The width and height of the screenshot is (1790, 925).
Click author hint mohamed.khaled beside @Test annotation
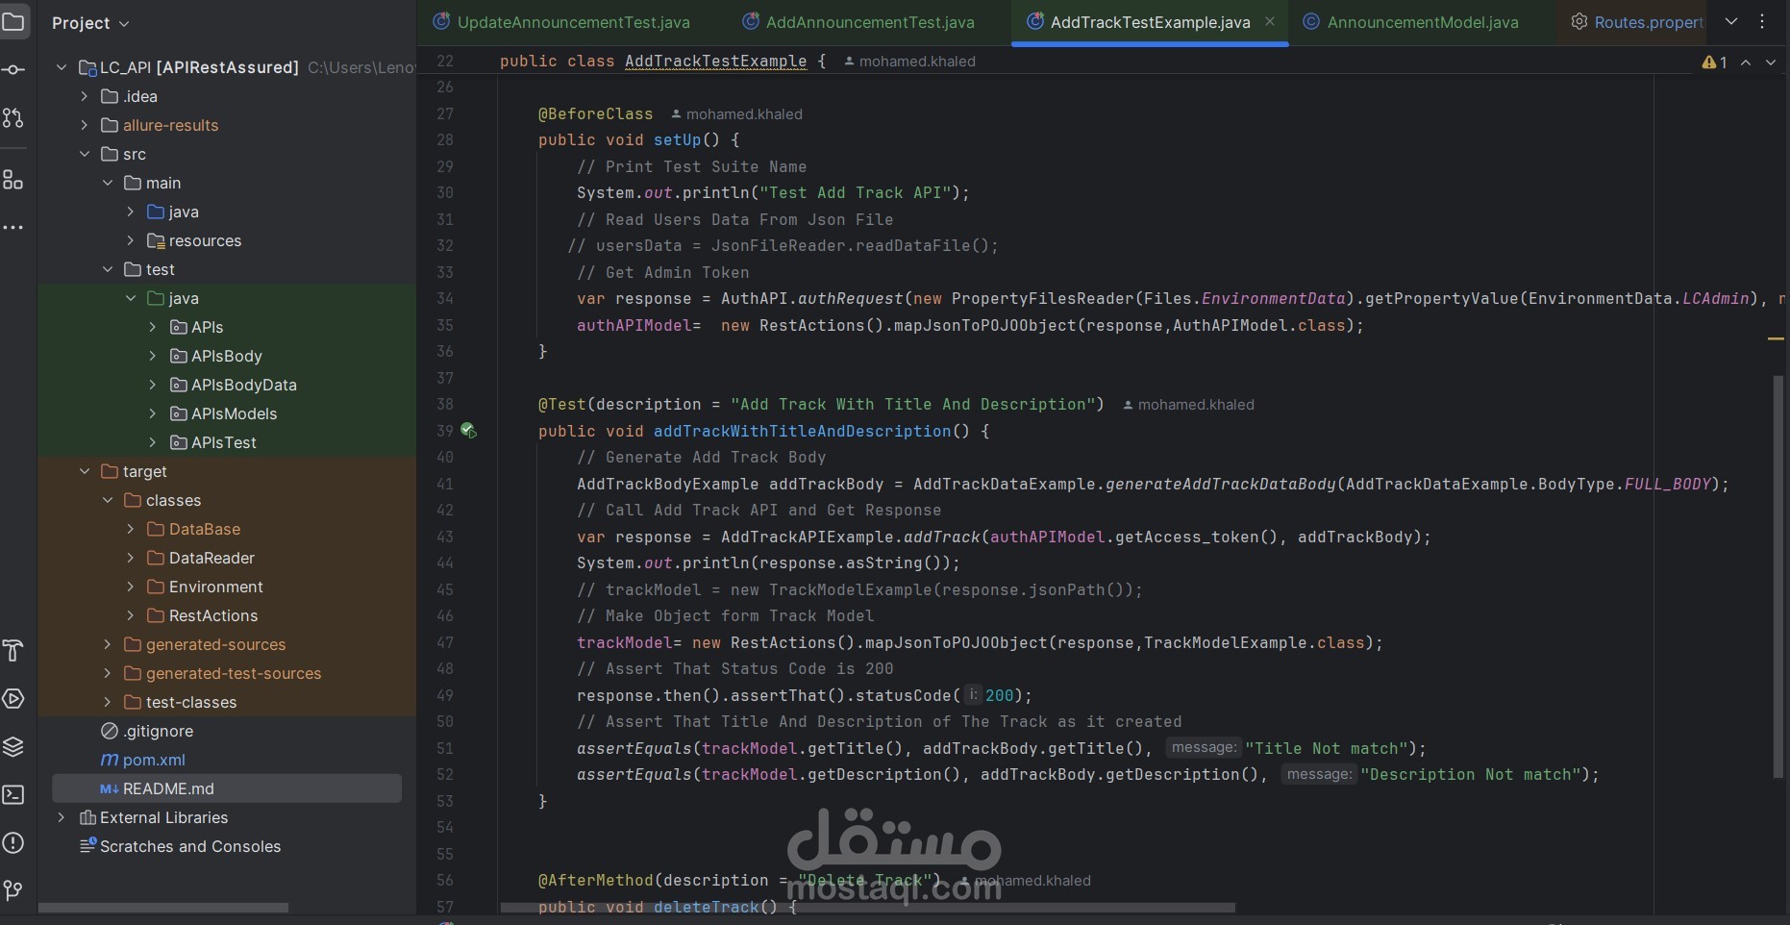click(x=1188, y=405)
